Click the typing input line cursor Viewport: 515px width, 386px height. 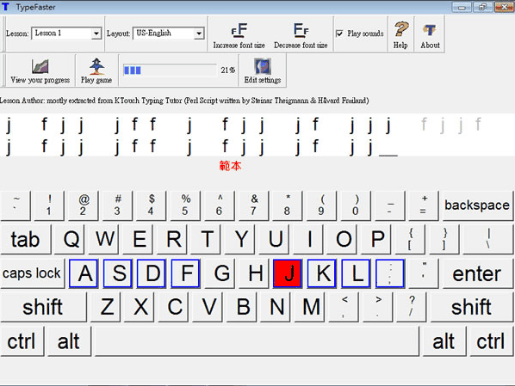[x=388, y=155]
